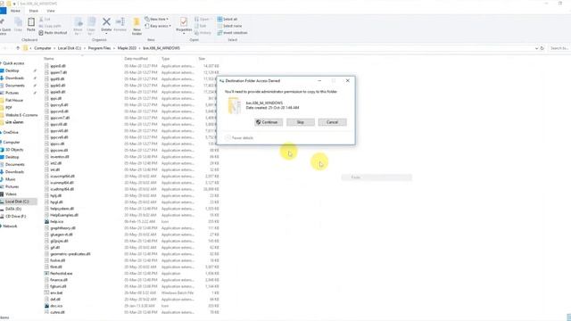
Task: Click Program Files in the breadcrumb path
Action: pyautogui.click(x=99, y=48)
